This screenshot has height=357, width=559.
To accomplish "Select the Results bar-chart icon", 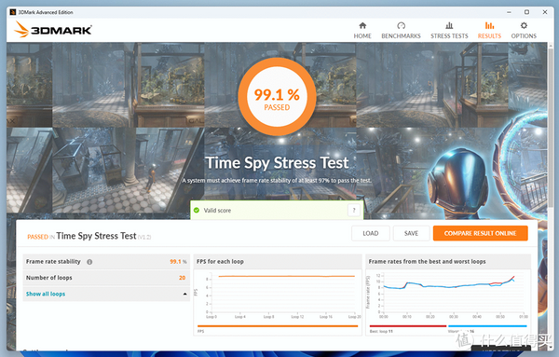I will coord(489,25).
